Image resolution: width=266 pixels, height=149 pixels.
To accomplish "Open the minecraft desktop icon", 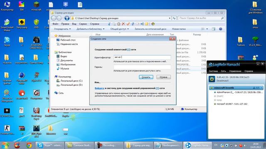I will pyautogui.click(x=36, y=7).
